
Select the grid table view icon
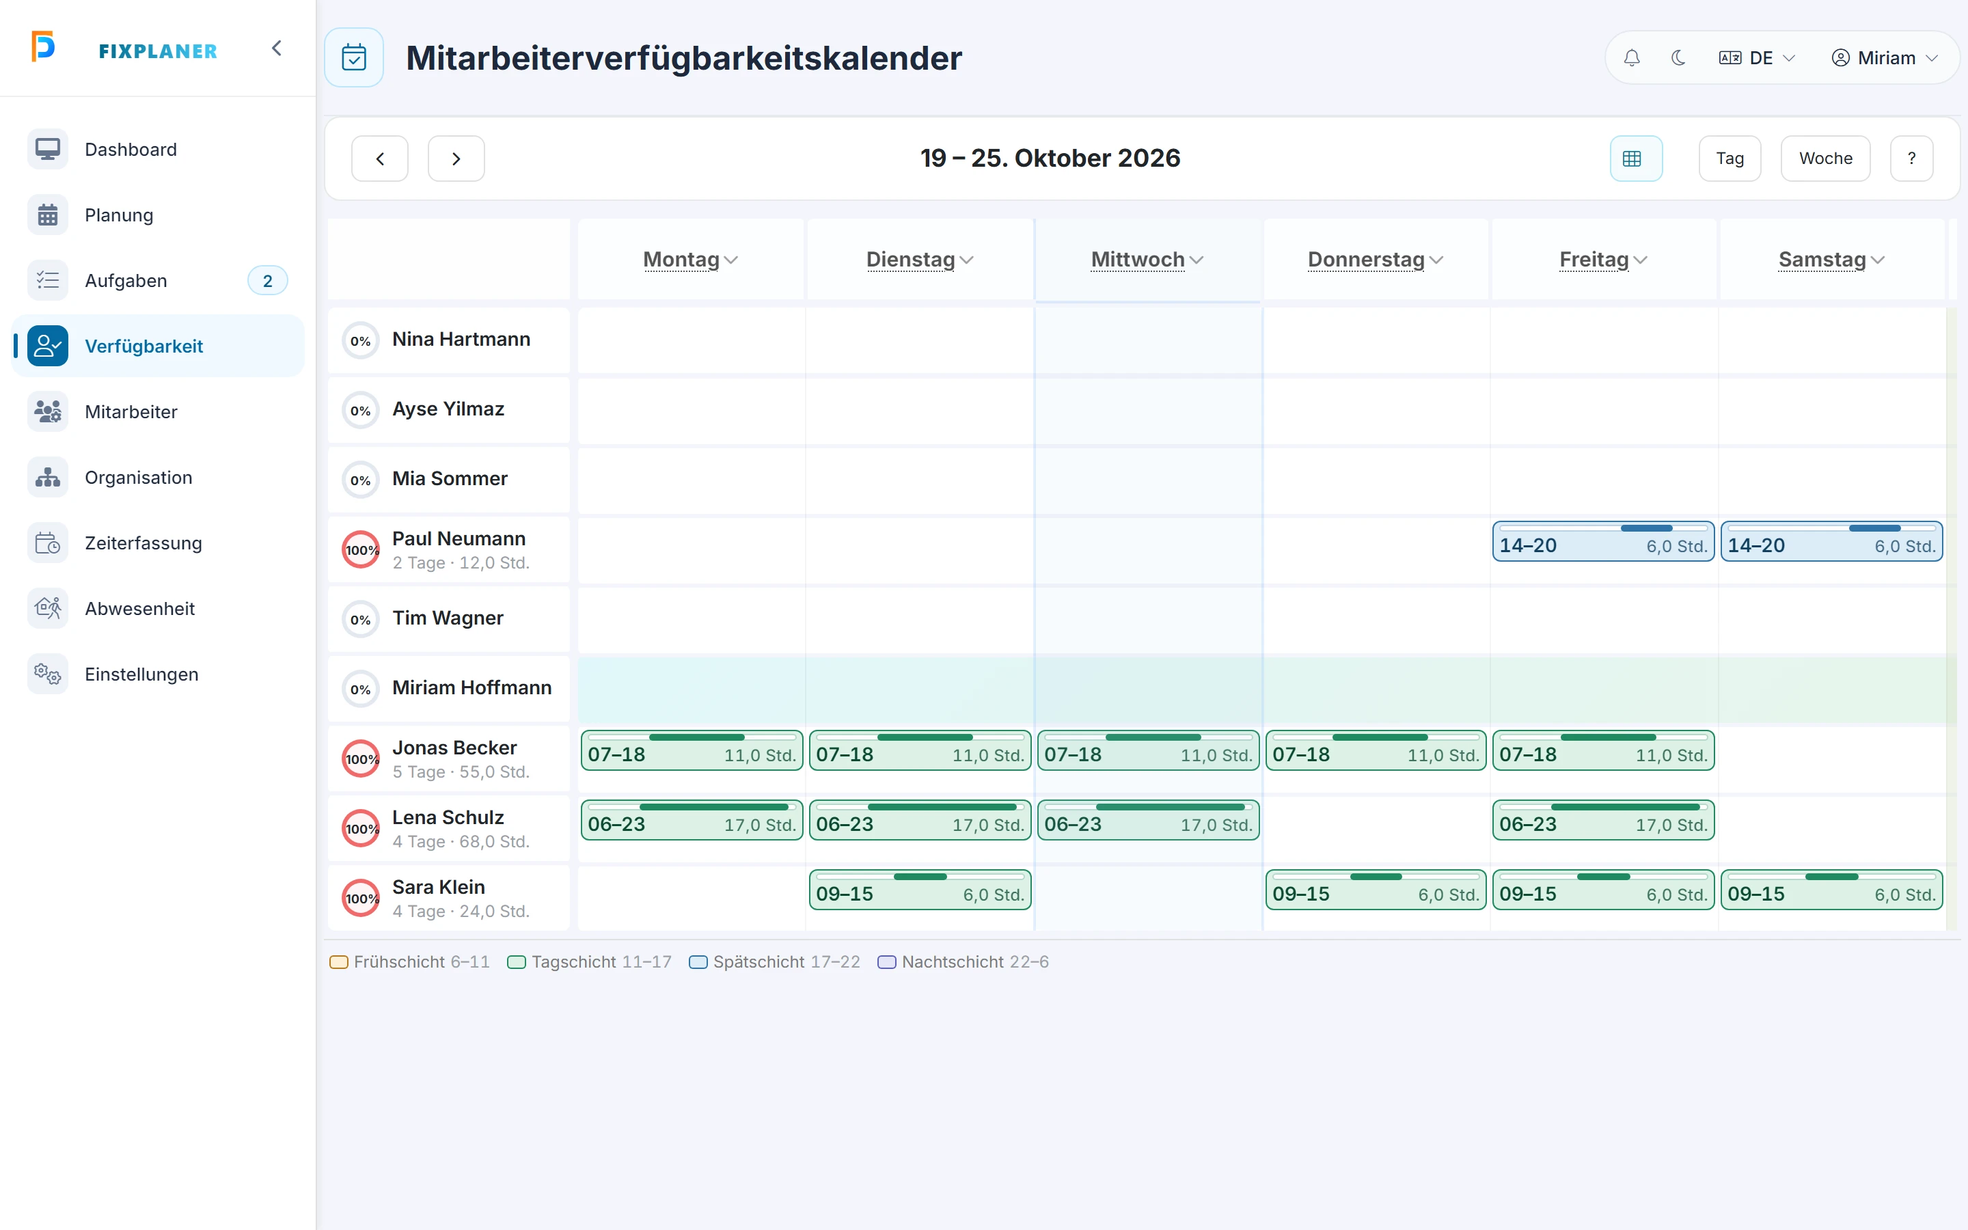(1636, 159)
